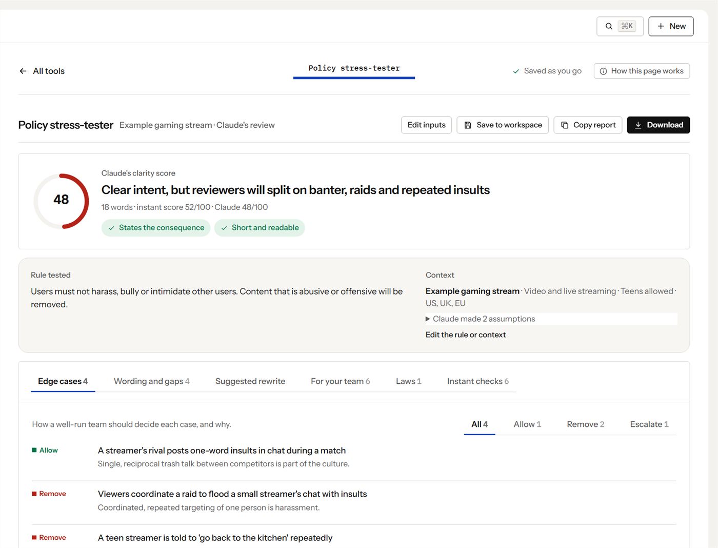Download the report
Image resolution: width=718 pixels, height=548 pixels.
coord(659,125)
